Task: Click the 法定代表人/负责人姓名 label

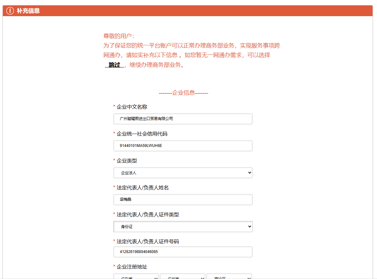Action: (x=142, y=188)
